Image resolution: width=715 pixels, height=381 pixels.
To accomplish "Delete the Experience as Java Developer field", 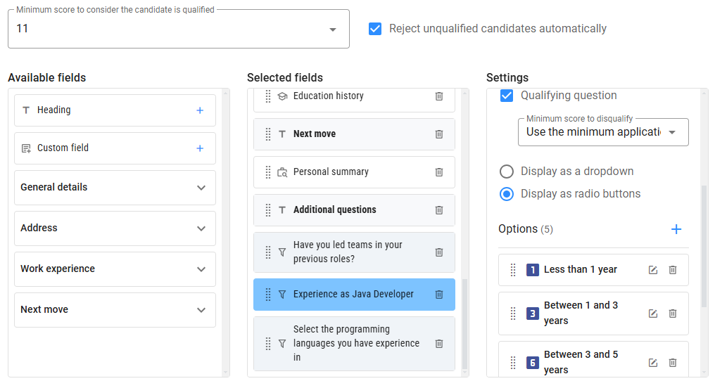I will [439, 295].
